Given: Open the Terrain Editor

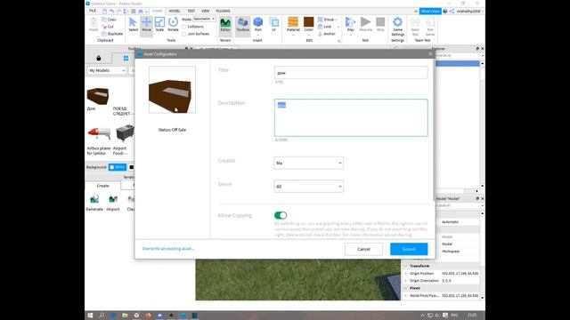Looking at the screenshot, I should pyautogui.click(x=225, y=25).
